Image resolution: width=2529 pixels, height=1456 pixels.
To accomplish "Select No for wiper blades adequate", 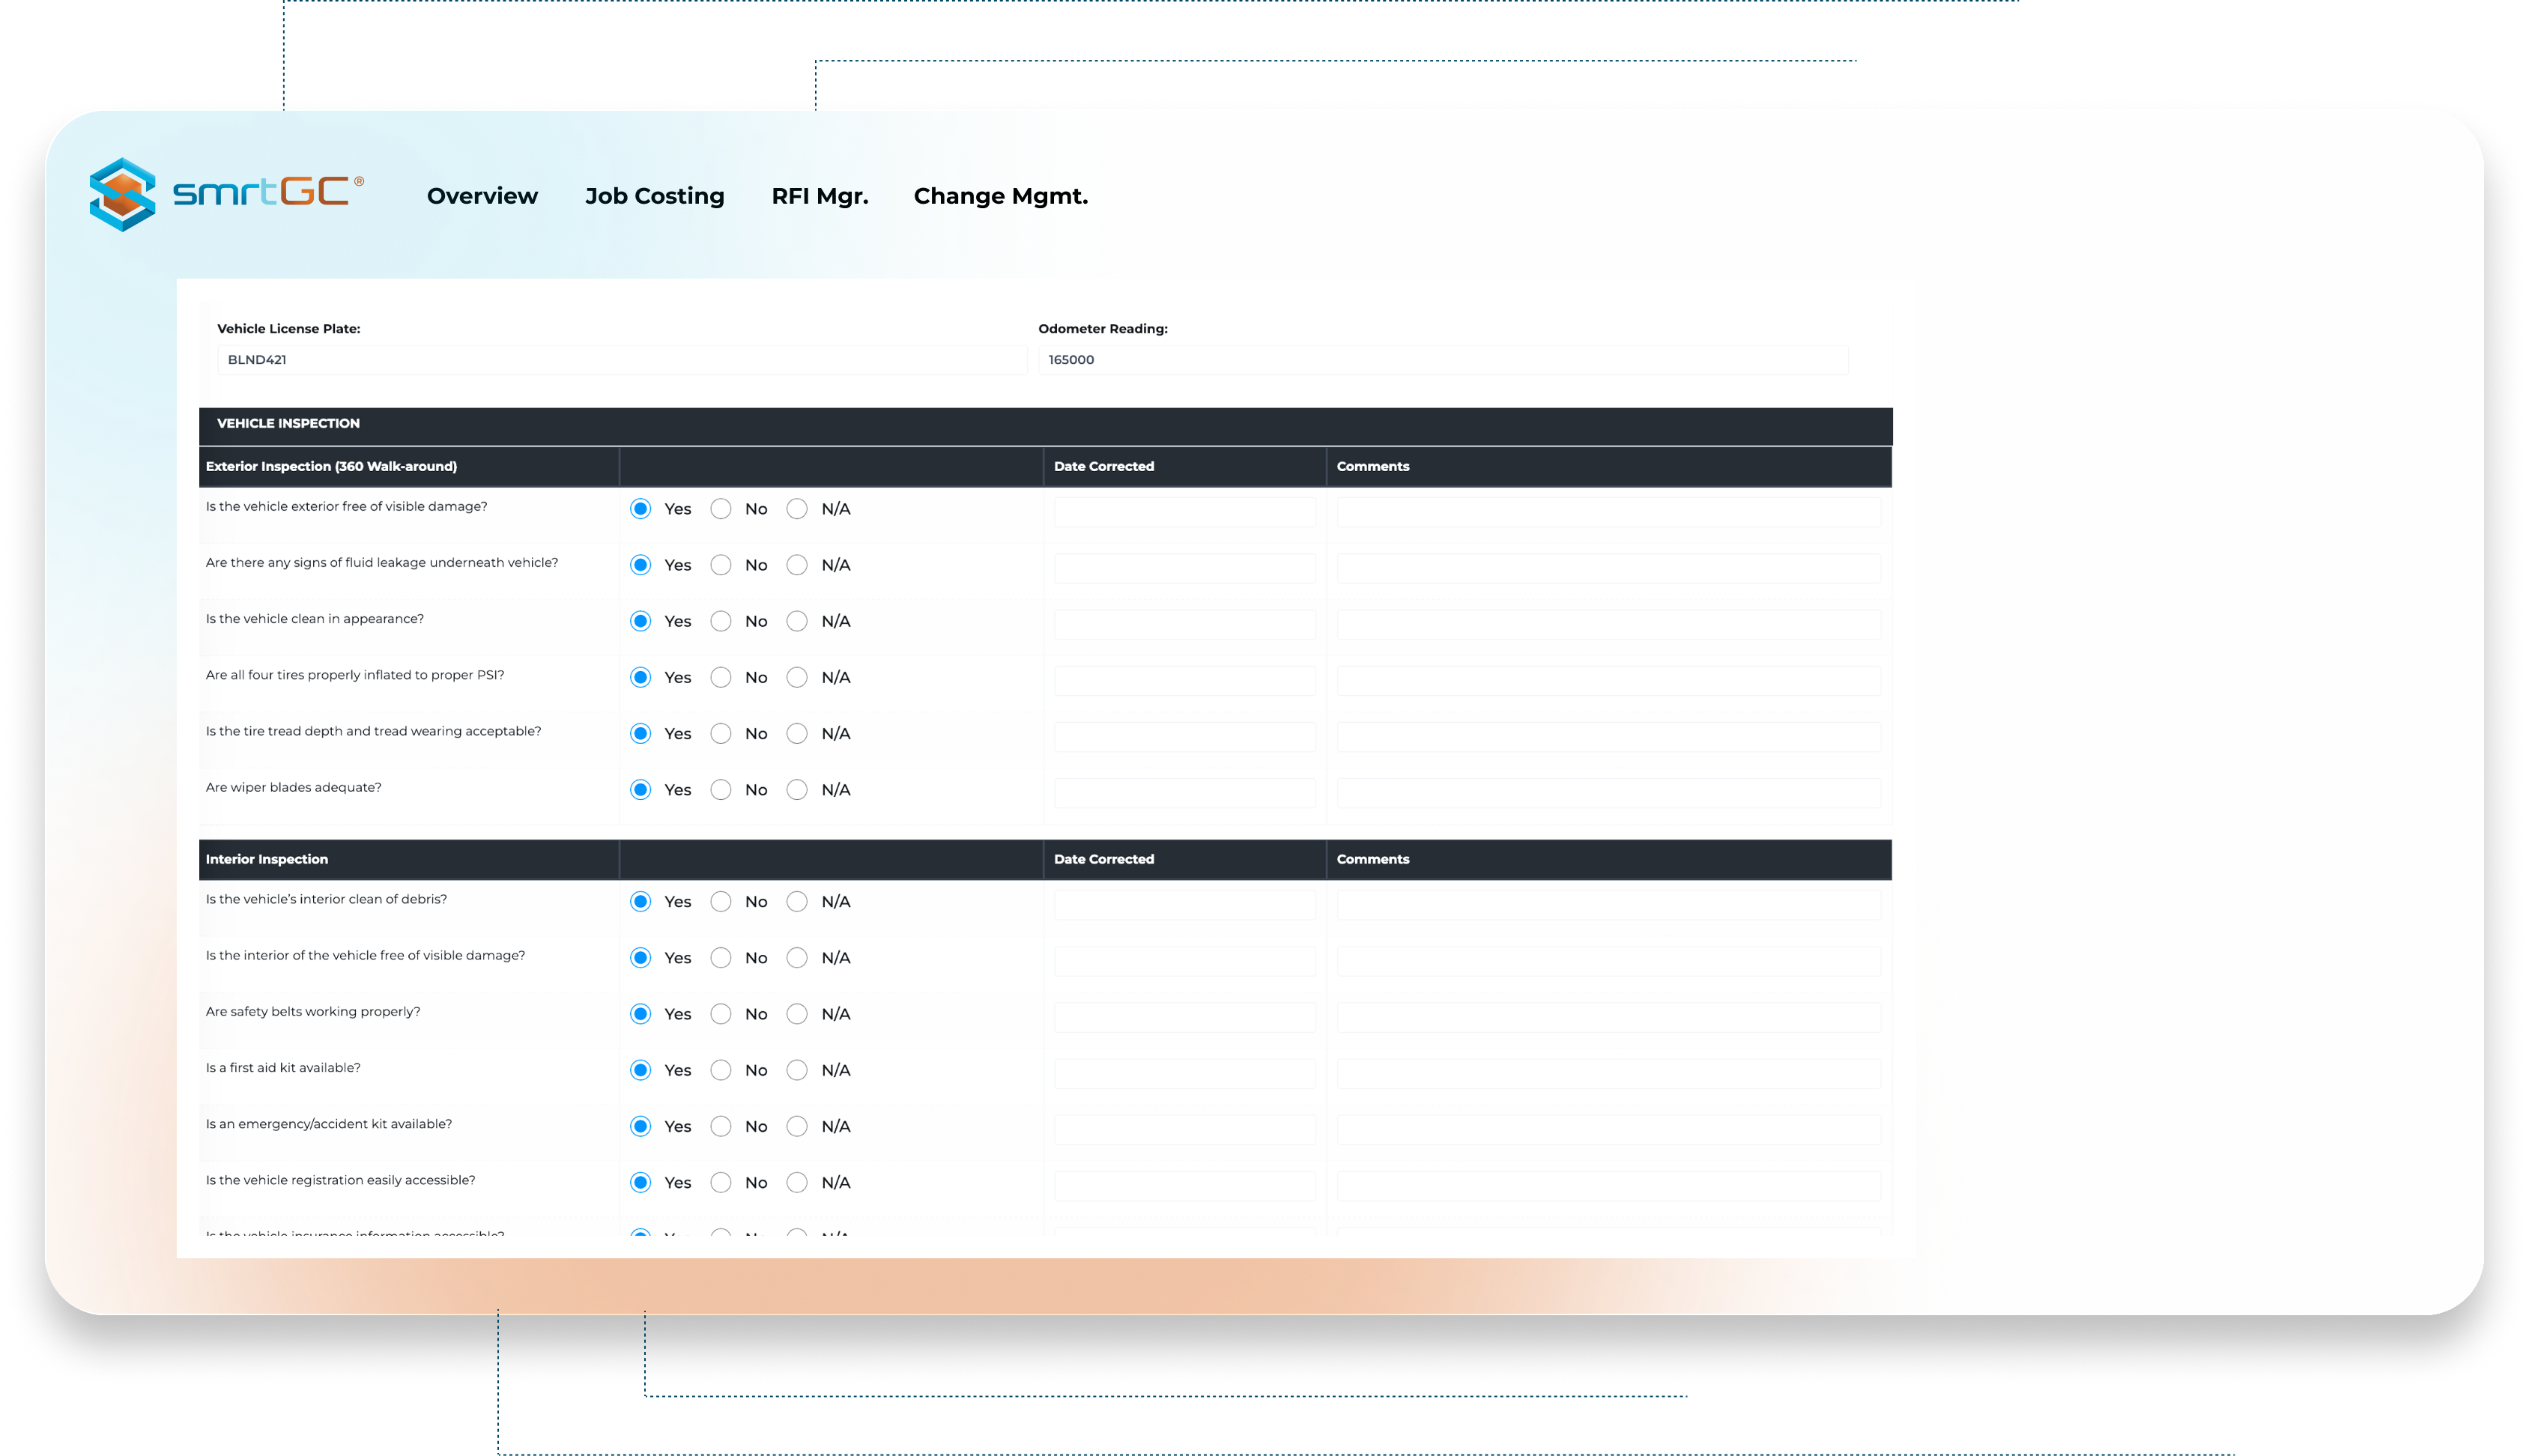I will click(x=720, y=790).
